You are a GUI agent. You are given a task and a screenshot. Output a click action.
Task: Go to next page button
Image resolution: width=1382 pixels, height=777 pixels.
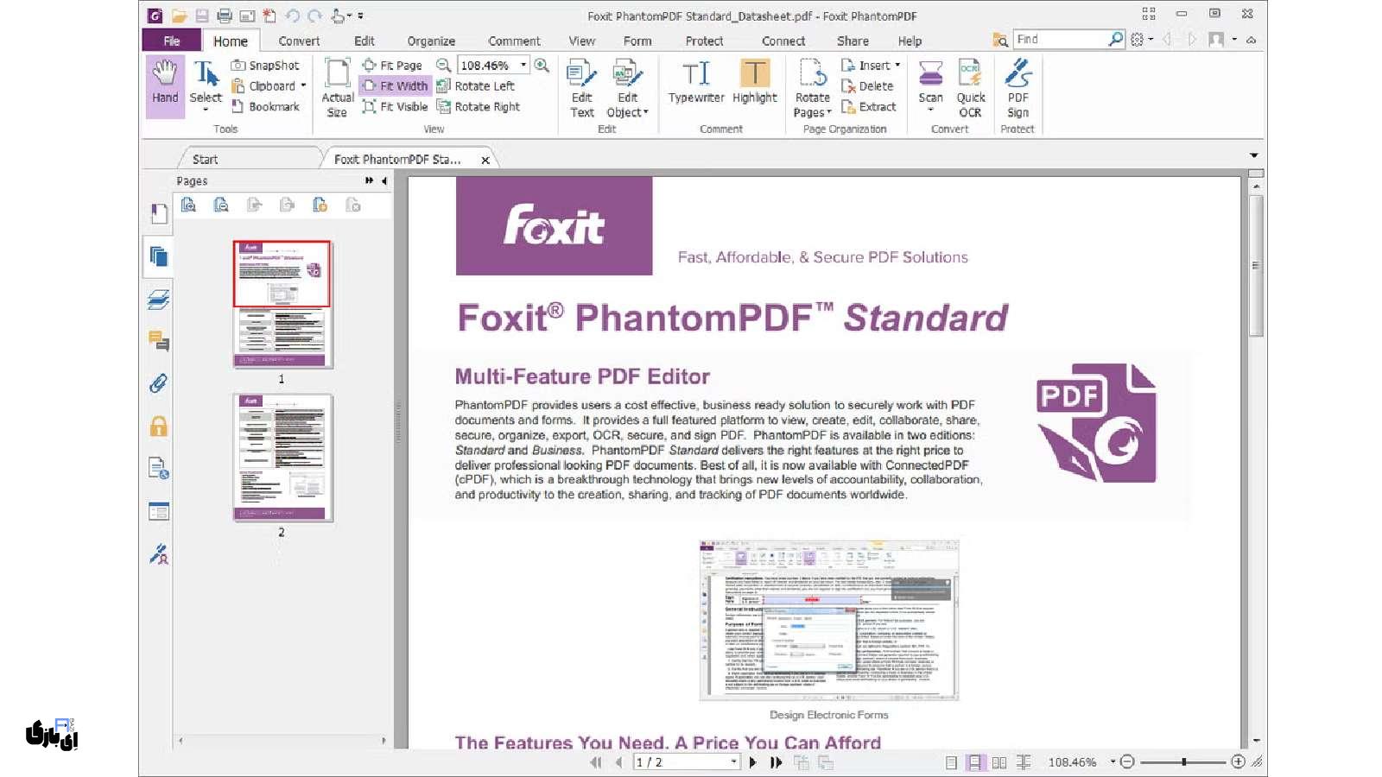(752, 762)
